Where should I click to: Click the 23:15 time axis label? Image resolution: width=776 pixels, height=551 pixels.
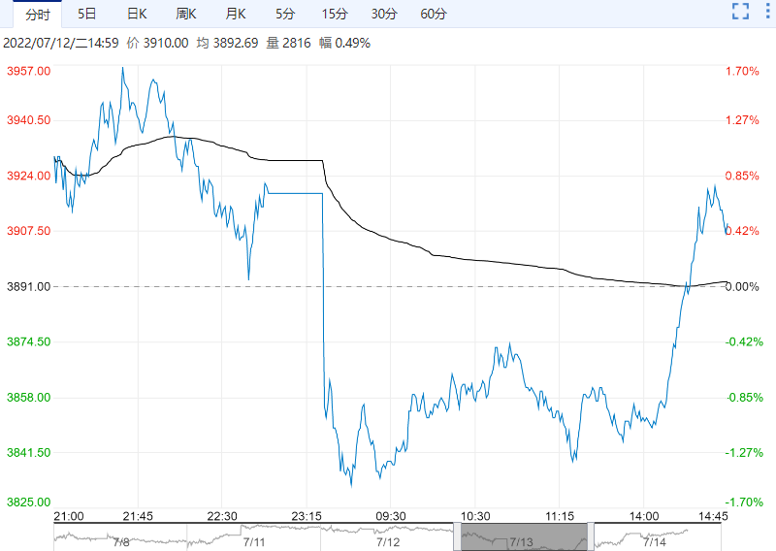[307, 516]
